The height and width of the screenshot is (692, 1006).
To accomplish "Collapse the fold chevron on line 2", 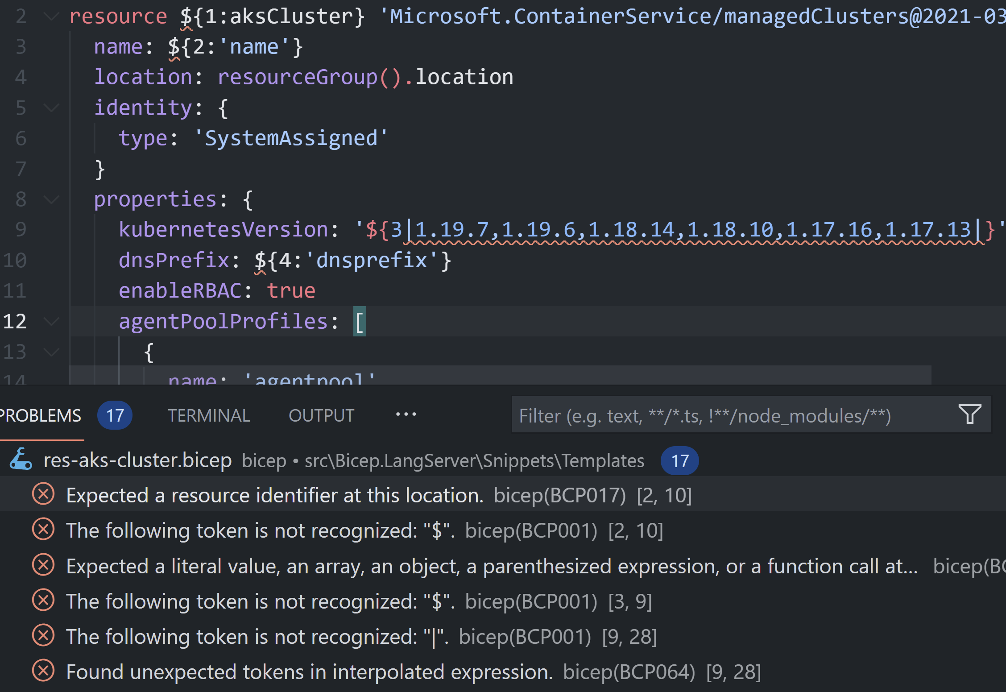I will pos(52,17).
